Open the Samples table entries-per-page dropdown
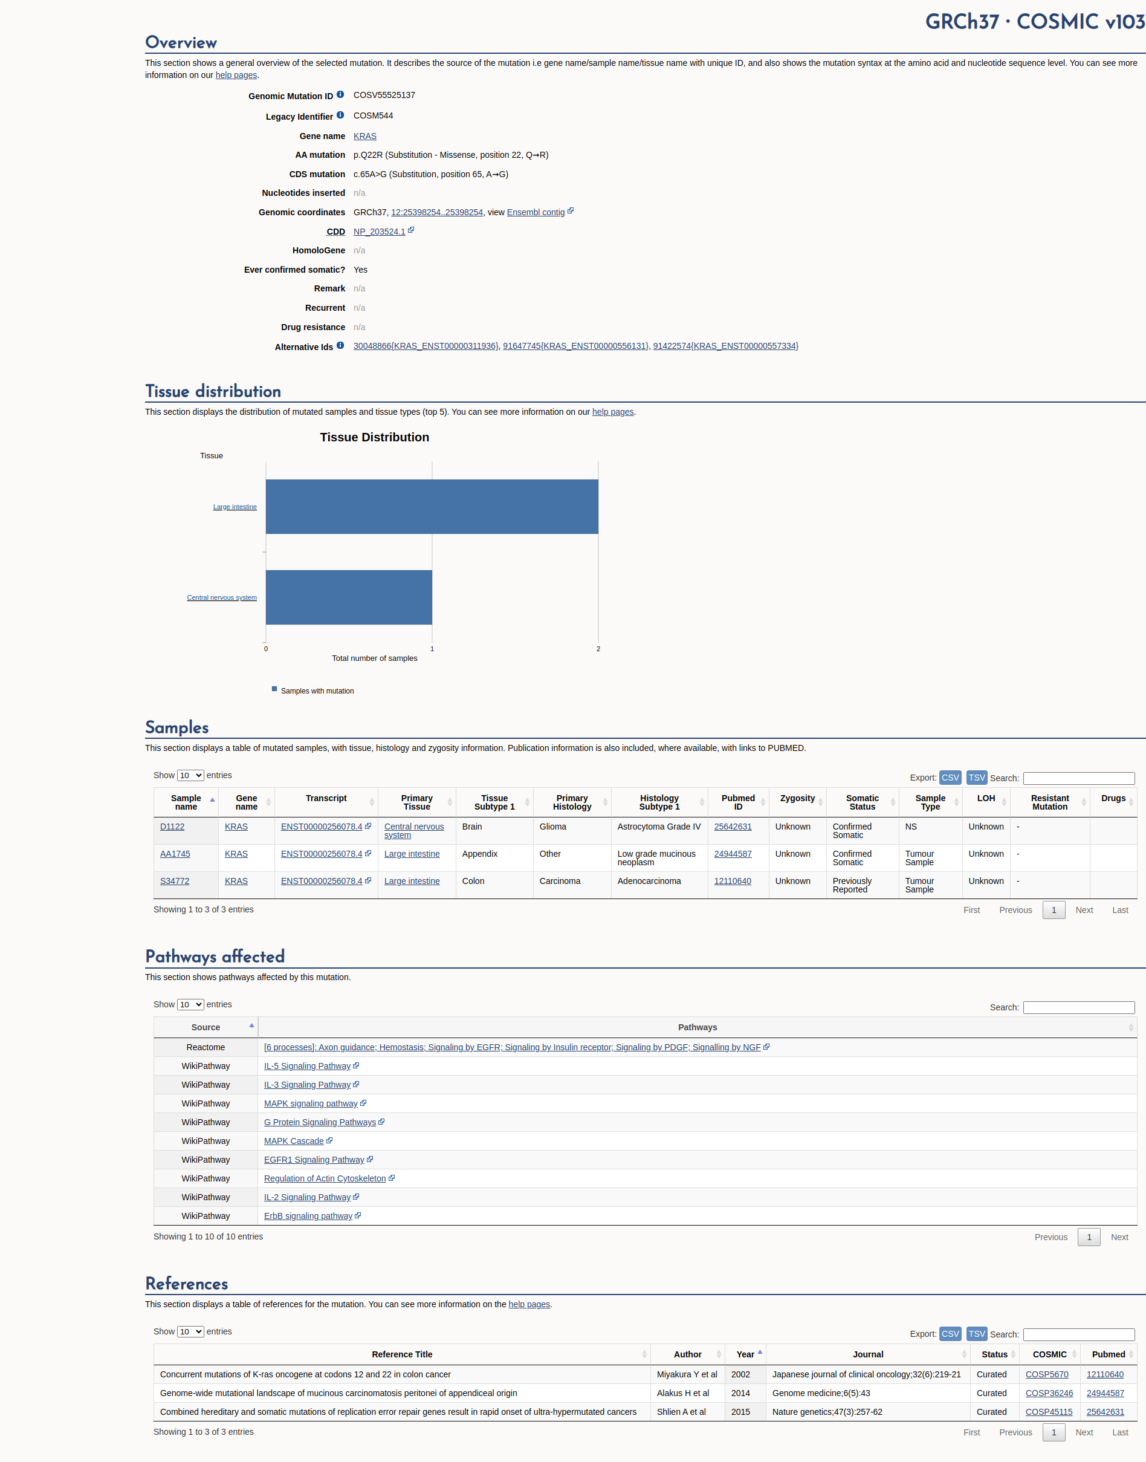1146x1462 pixels. pos(190,775)
